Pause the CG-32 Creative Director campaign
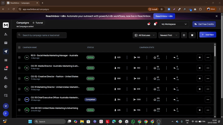The image size is (223, 125). click(x=200, y=78)
